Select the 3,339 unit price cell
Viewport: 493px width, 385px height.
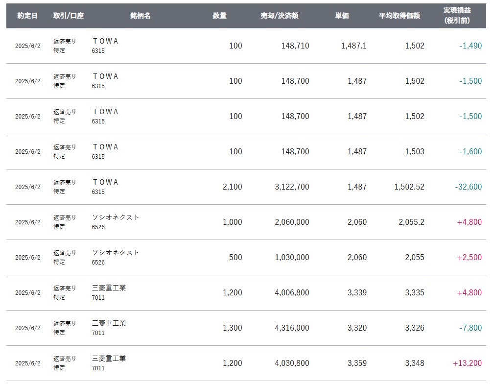pos(357,292)
